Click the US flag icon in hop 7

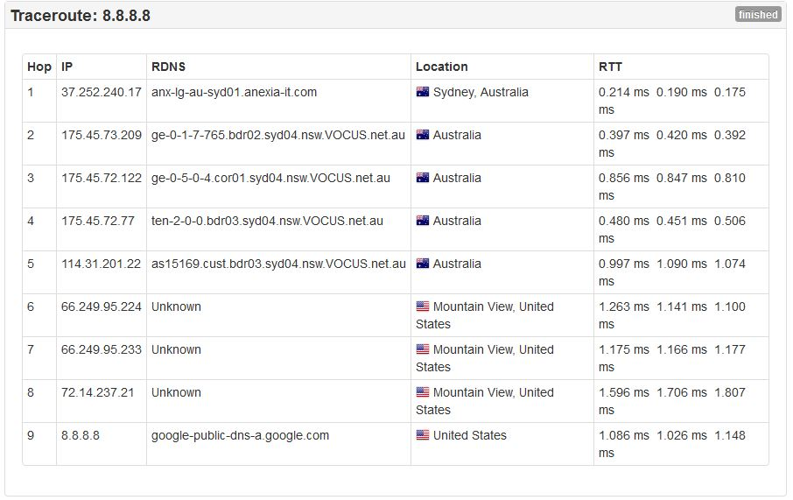coord(423,349)
